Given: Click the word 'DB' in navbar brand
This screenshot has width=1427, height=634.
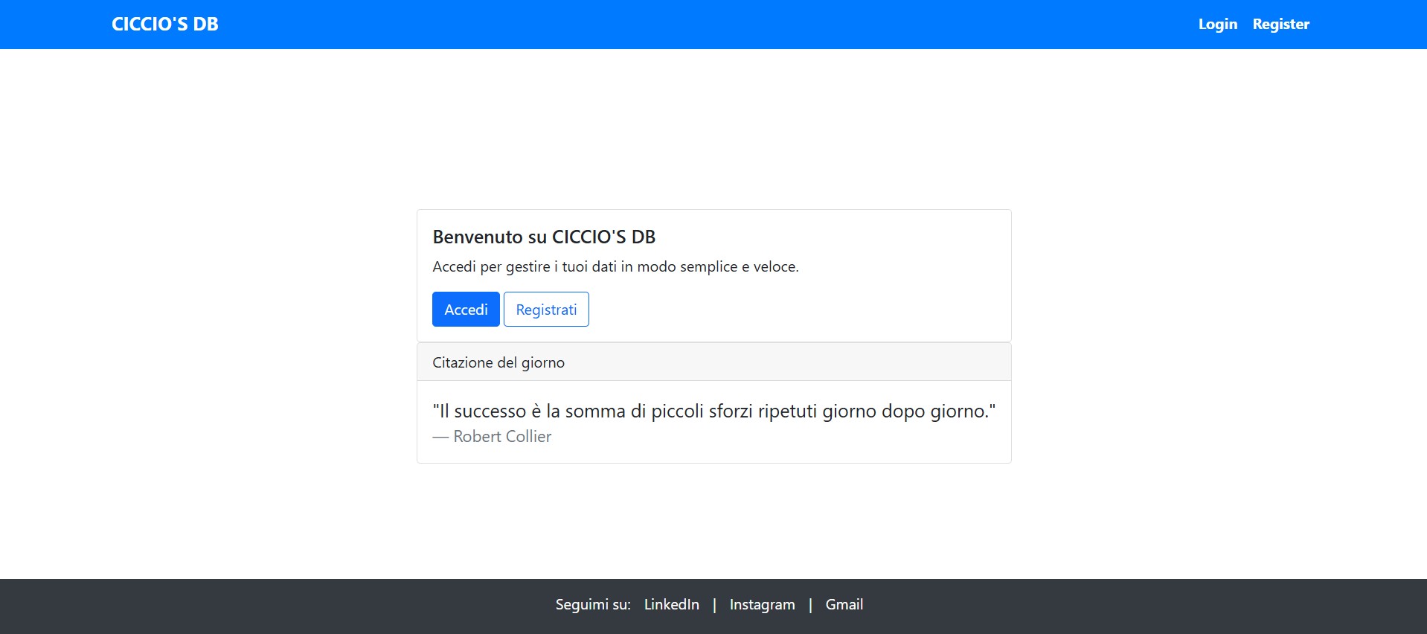Looking at the screenshot, I should click(x=205, y=24).
